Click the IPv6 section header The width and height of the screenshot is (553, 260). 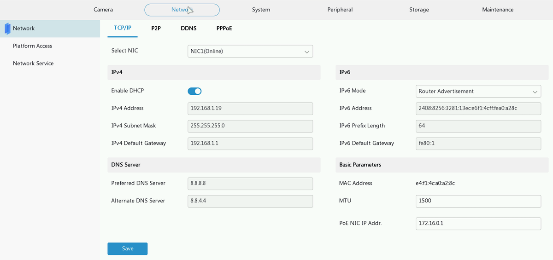coord(442,73)
